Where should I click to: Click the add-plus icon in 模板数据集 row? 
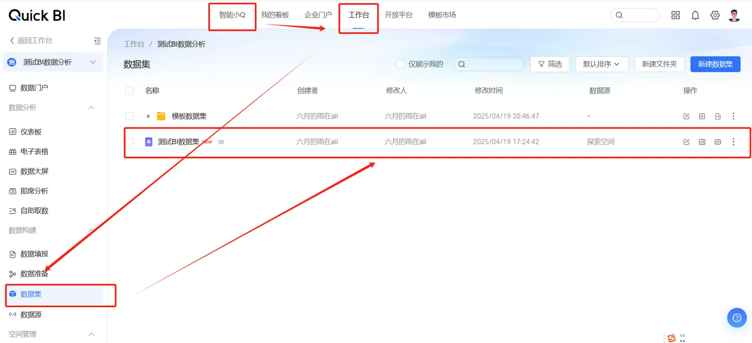[702, 116]
